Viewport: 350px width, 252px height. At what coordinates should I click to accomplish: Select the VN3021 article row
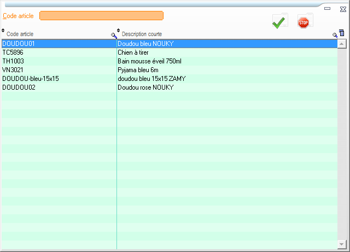(x=13, y=70)
